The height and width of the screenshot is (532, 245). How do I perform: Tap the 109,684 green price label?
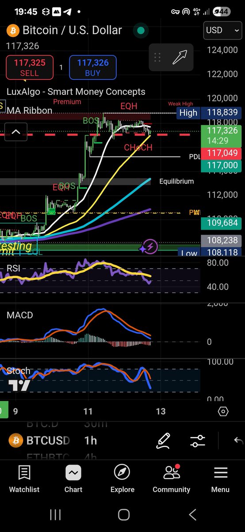(x=221, y=223)
